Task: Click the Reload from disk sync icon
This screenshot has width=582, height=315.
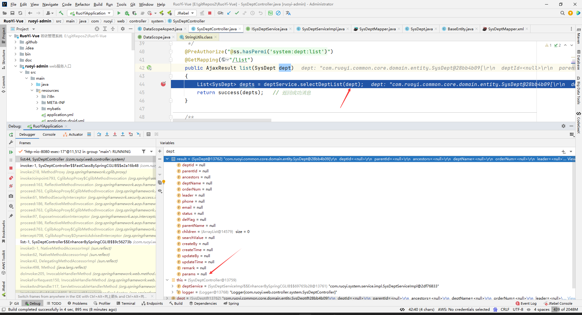Action: 20,13
